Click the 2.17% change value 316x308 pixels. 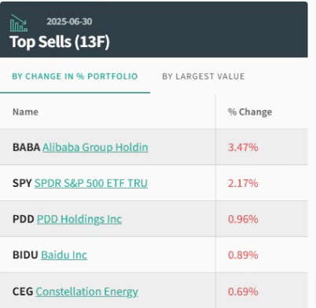243,183
